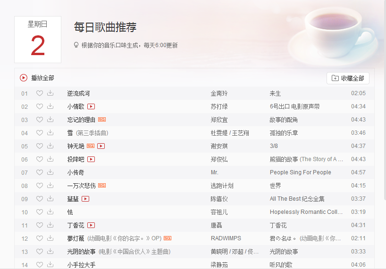Click the SQ badge beside 忘记的理由
The image size is (386, 269).
(102, 119)
